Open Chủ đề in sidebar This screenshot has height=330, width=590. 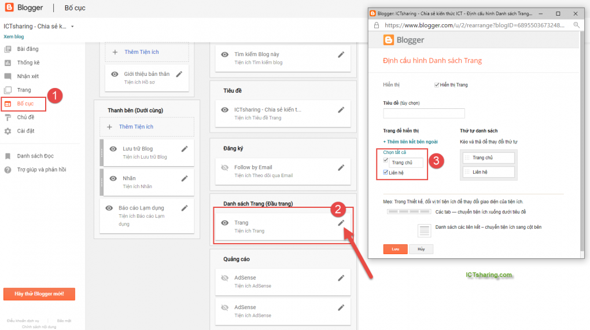(25, 117)
